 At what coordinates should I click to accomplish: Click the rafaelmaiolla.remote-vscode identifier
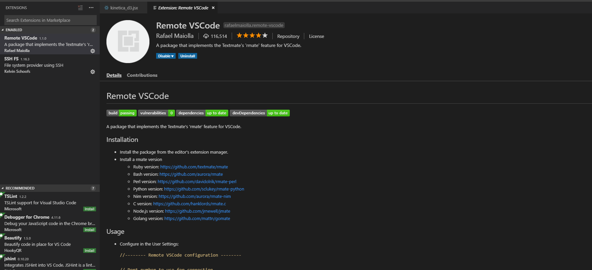(254, 25)
